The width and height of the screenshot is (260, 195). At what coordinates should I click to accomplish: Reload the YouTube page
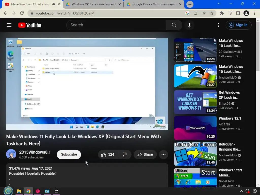[22, 13]
